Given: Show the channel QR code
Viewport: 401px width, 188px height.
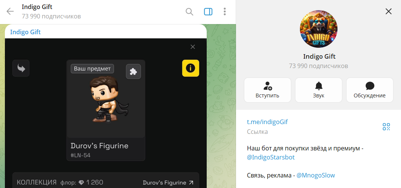Looking at the screenshot, I should [386, 127].
